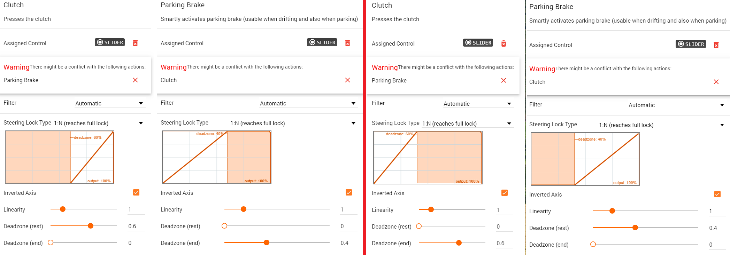Close the Parking Brake warning in third panel
This screenshot has height=255, width=730.
click(x=504, y=80)
